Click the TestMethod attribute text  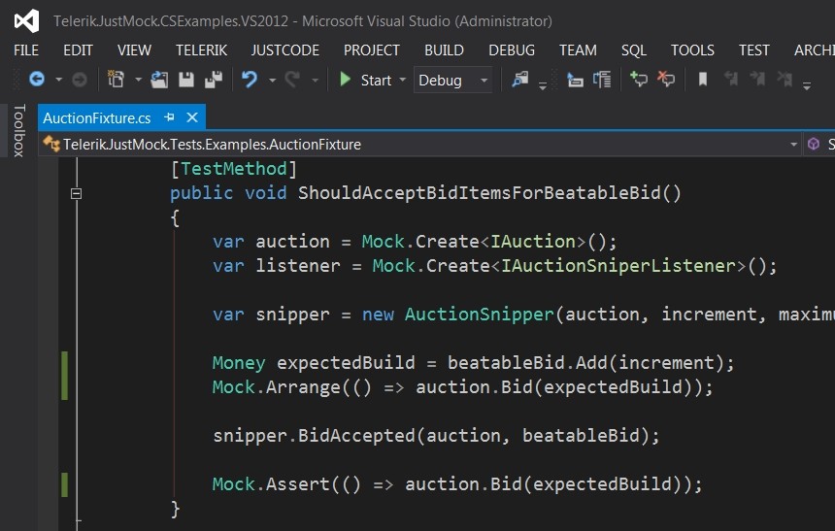pos(234,169)
